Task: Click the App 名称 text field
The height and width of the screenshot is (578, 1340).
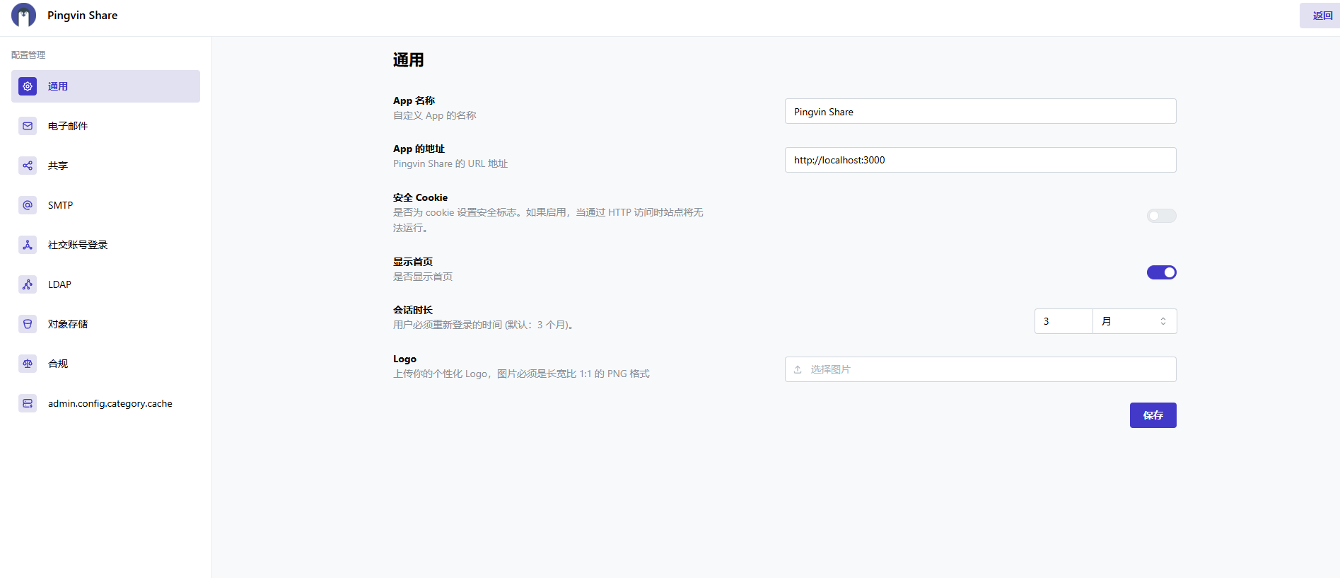Action: [x=980, y=112]
